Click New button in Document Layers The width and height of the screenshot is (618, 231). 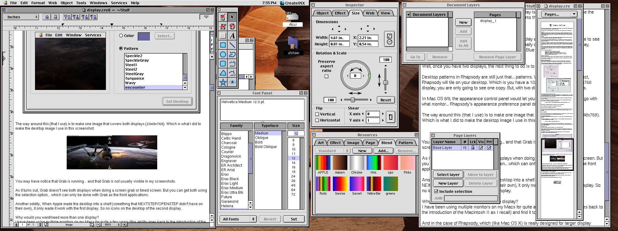[x=463, y=22]
